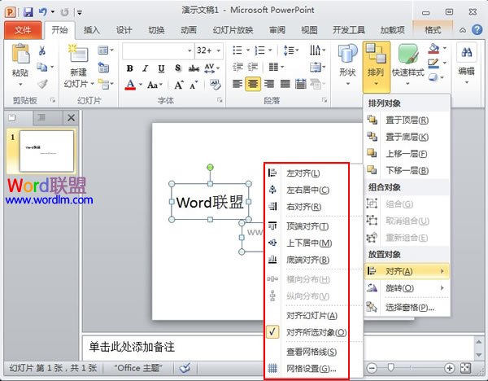Image resolution: width=488 pixels, height=381 pixels.
Task: Toggle Strikethrough formatting
Action: click(194, 68)
